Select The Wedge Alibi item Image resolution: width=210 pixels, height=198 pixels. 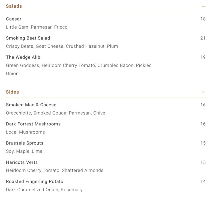24,57
